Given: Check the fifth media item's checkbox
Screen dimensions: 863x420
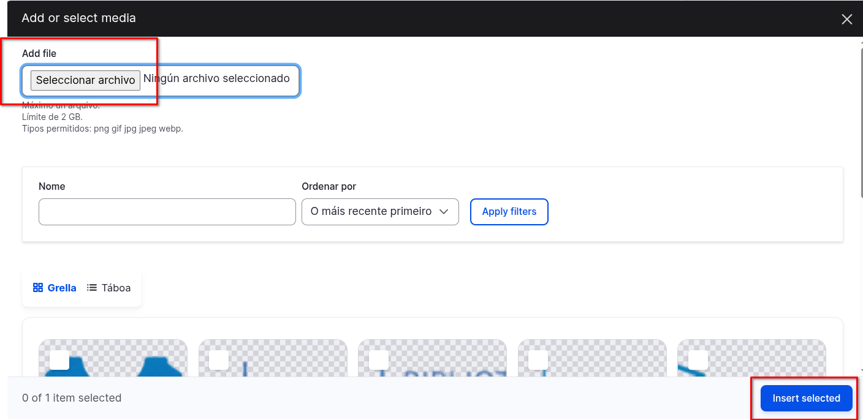Looking at the screenshot, I should pyautogui.click(x=698, y=360).
